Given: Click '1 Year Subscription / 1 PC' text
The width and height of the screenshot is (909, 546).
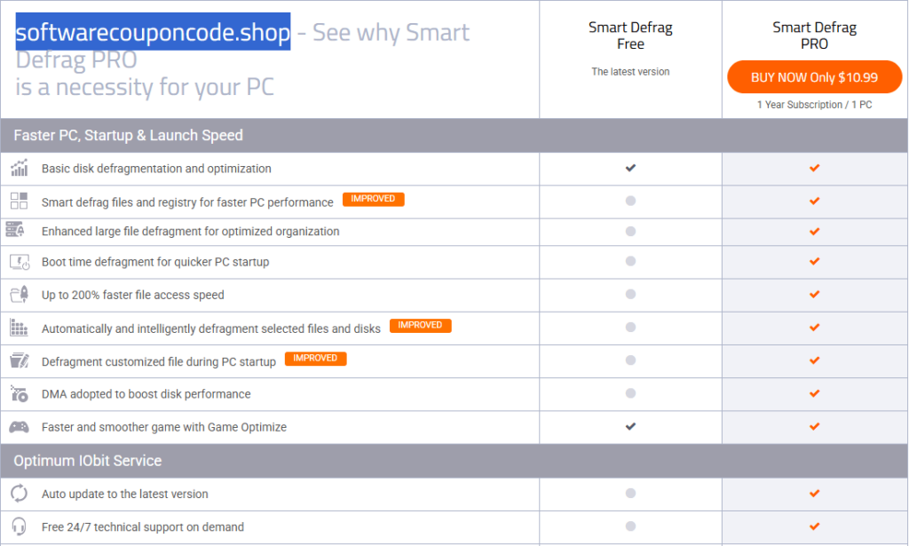Looking at the screenshot, I should 815,105.
